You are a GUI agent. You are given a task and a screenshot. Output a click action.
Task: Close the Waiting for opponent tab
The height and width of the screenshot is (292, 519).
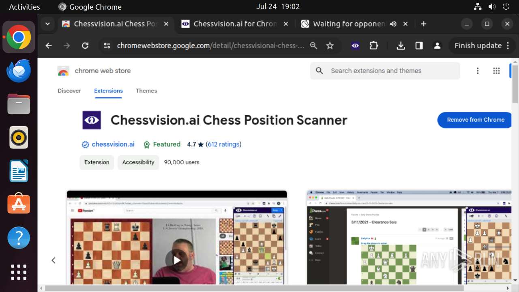pyautogui.click(x=405, y=24)
